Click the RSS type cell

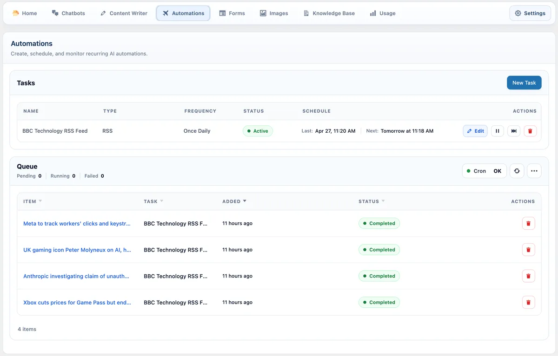point(107,131)
